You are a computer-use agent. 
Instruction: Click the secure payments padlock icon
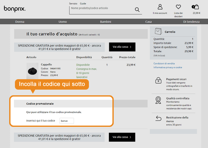coord(158,80)
